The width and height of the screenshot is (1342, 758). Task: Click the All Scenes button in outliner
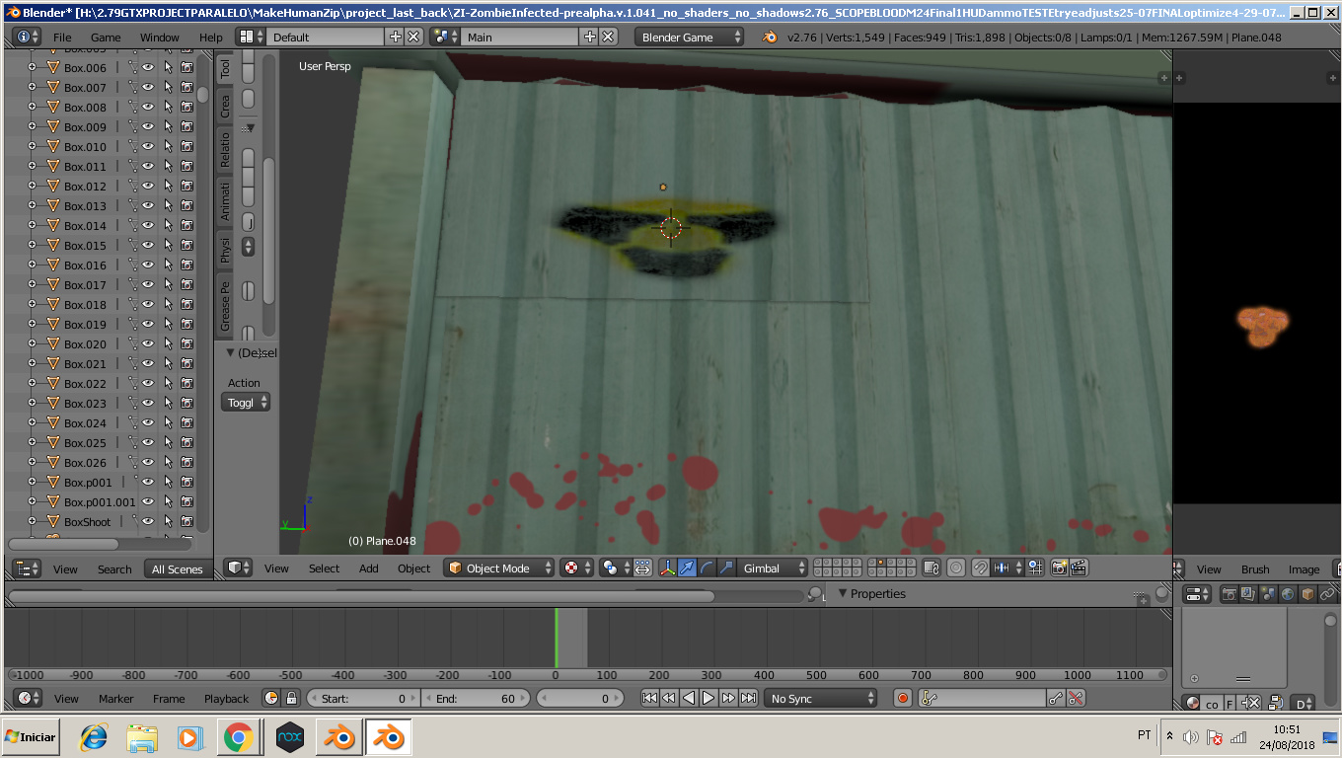[178, 569]
